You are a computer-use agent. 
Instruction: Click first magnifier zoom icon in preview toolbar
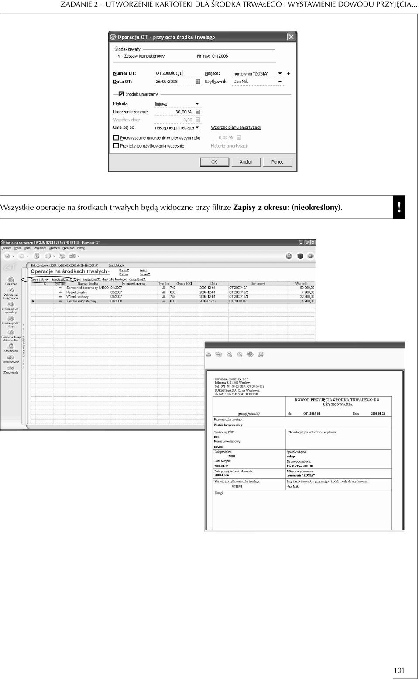(229, 354)
